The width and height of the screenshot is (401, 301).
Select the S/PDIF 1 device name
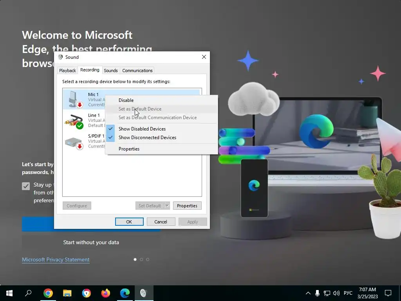[96, 136]
